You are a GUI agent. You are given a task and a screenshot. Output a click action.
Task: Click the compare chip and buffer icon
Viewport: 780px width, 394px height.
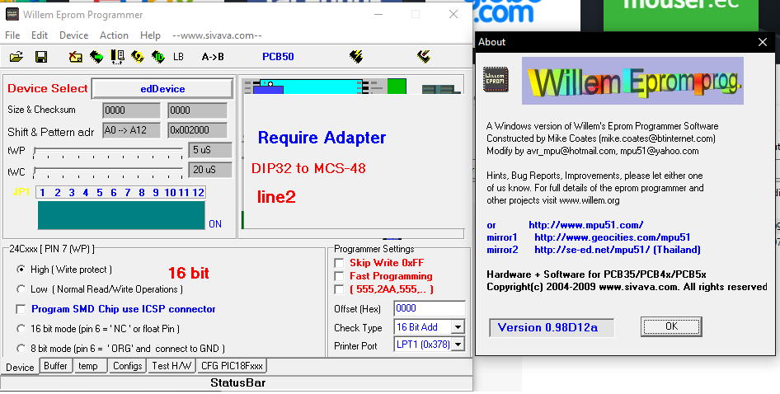(117, 57)
